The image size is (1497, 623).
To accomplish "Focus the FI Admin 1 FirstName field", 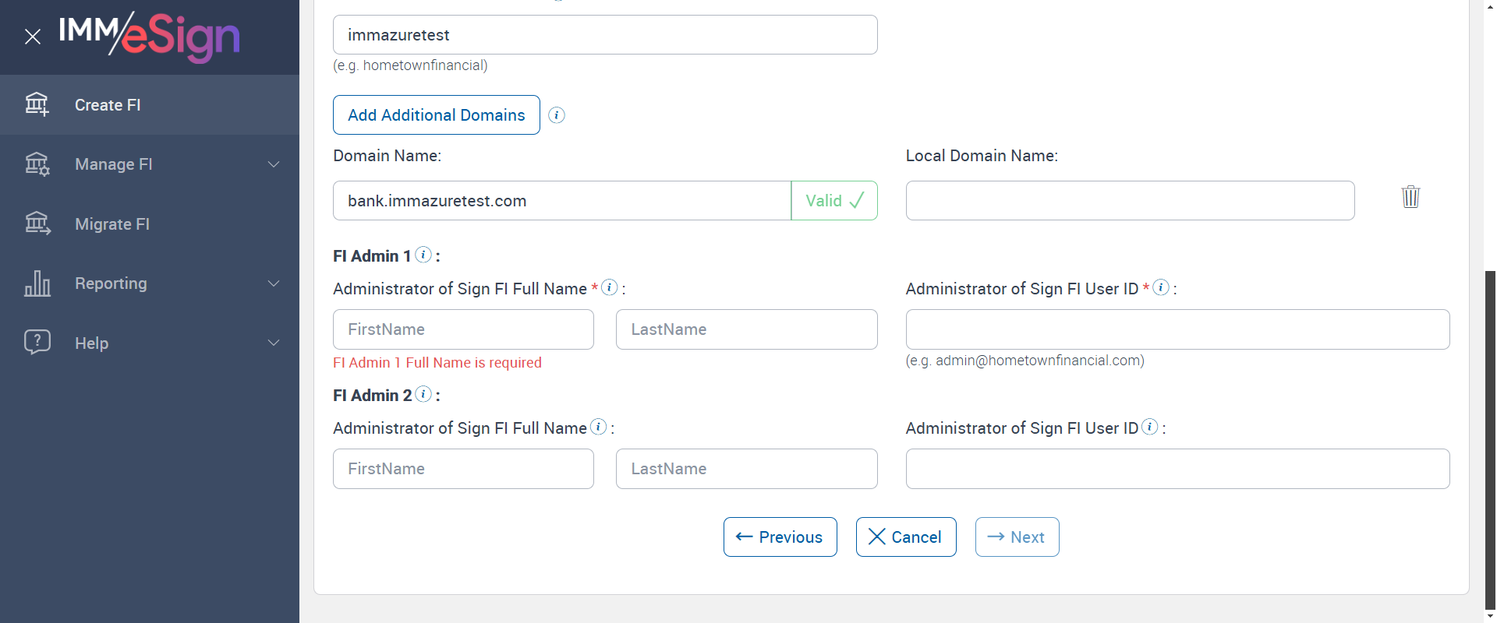I will point(463,329).
